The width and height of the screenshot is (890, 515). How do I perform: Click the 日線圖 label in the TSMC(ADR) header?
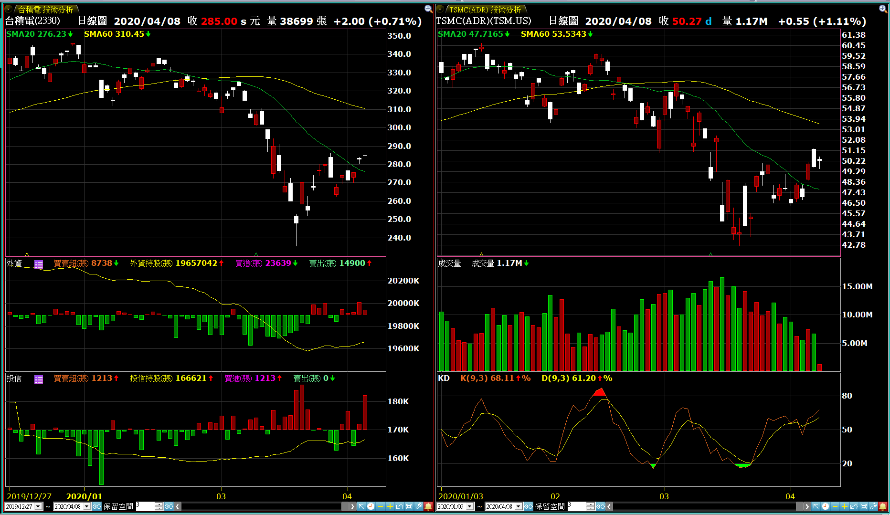[563, 21]
